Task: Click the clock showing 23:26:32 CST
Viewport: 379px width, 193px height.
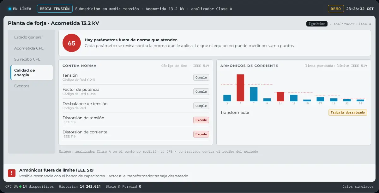Action: (x=360, y=9)
